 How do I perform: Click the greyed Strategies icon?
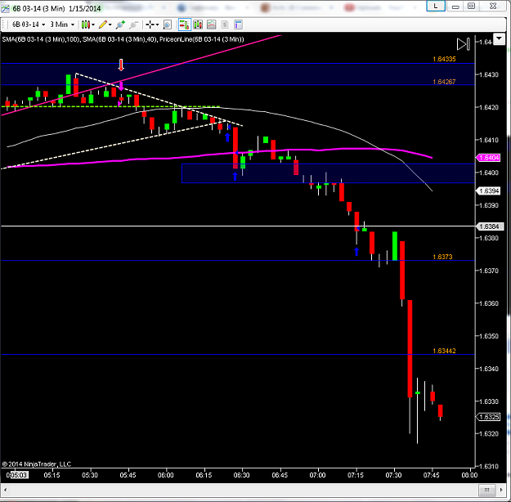pos(225,25)
